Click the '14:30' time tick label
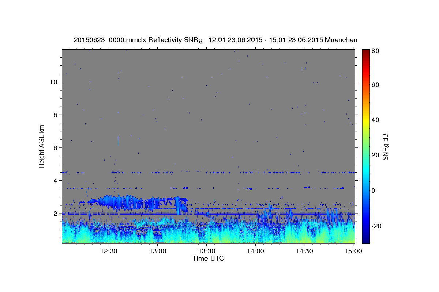This screenshot has height=292, width=439. point(304,251)
